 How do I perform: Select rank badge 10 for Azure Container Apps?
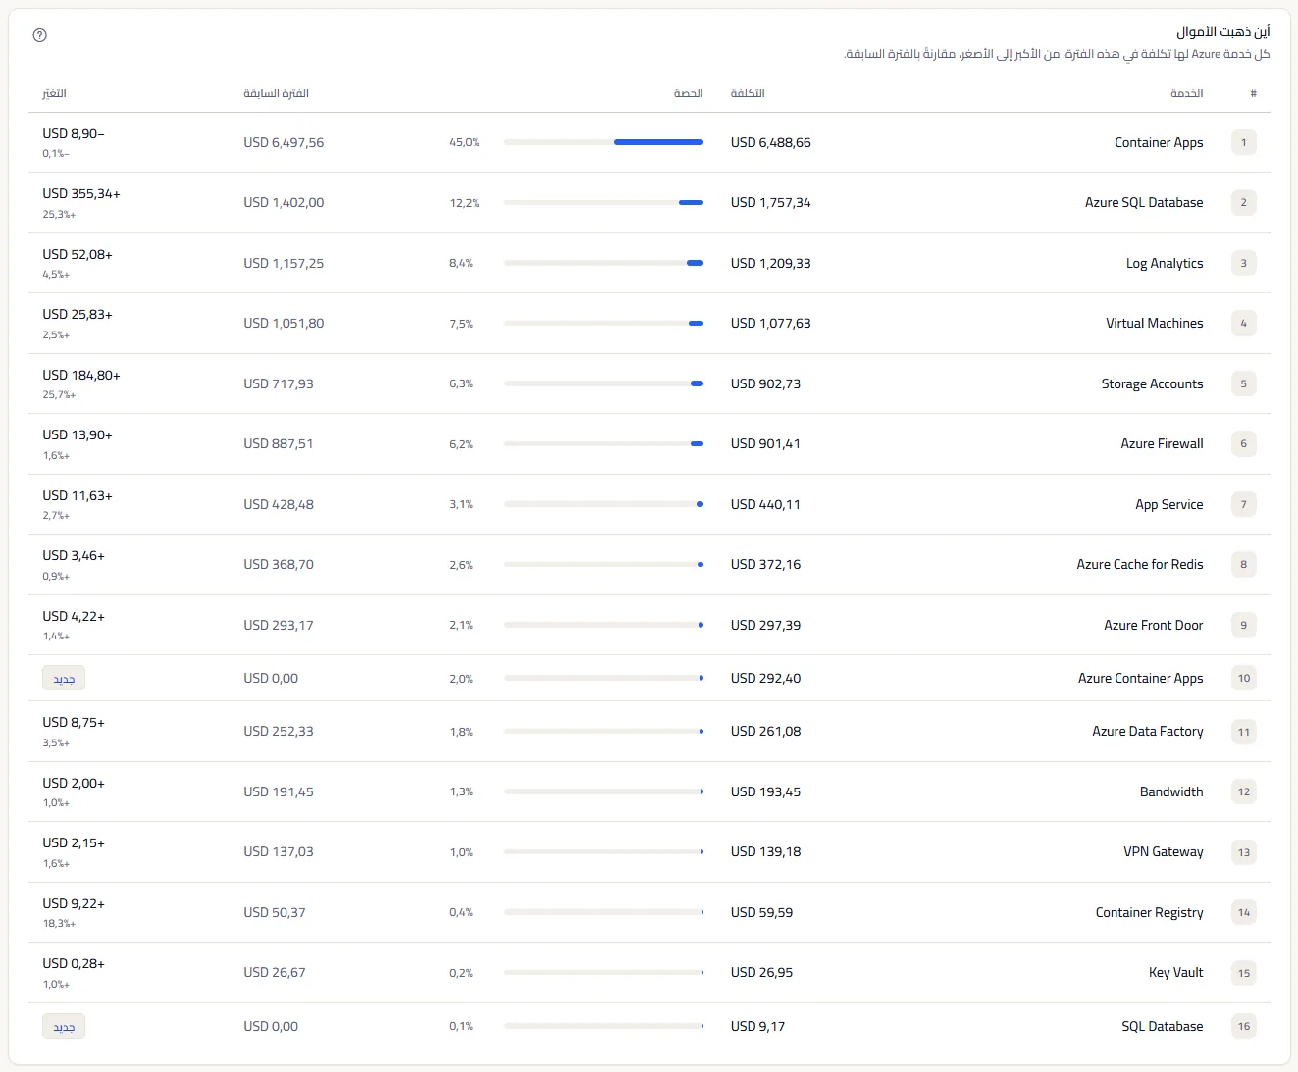coord(1243,678)
